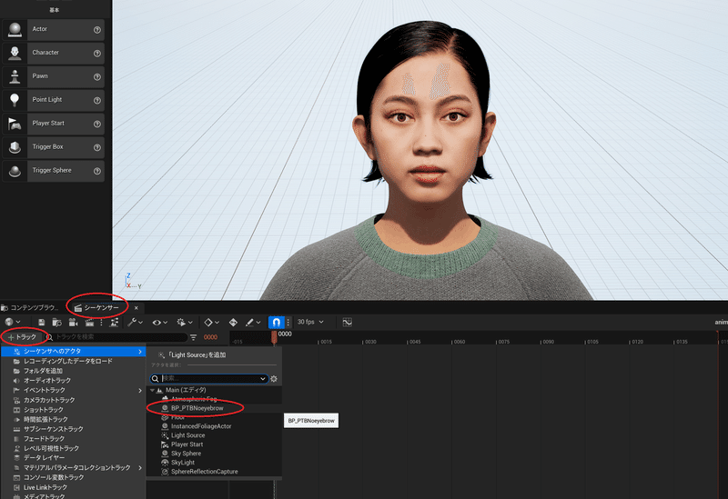
Task: Click the create camera icon in Sequencer
Action: click(x=73, y=322)
